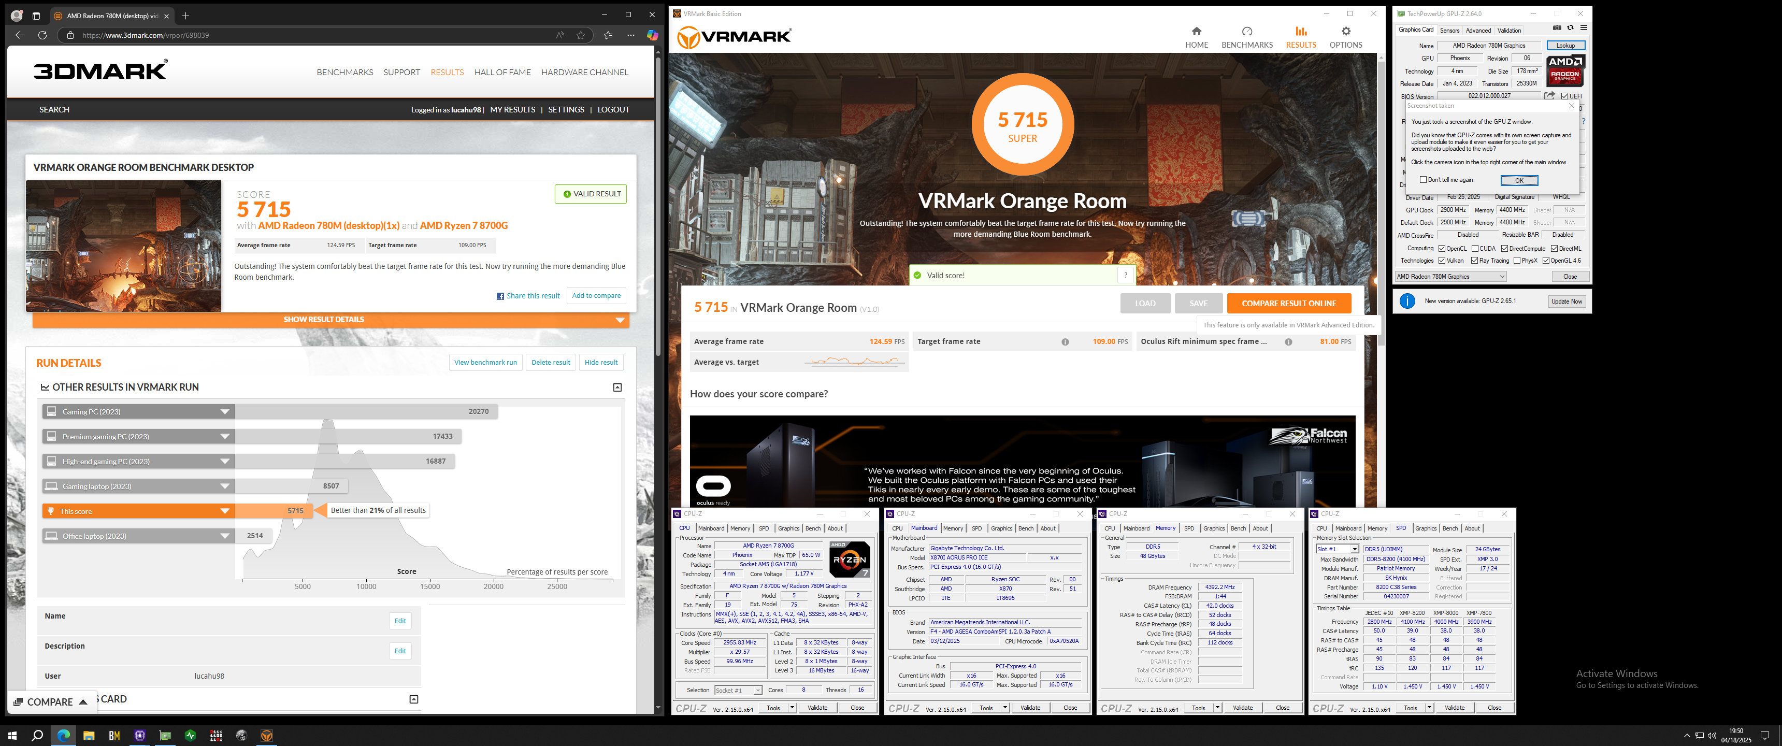Open GPU selector dropdown in GPU-Z
1782x746 pixels.
[1450, 277]
